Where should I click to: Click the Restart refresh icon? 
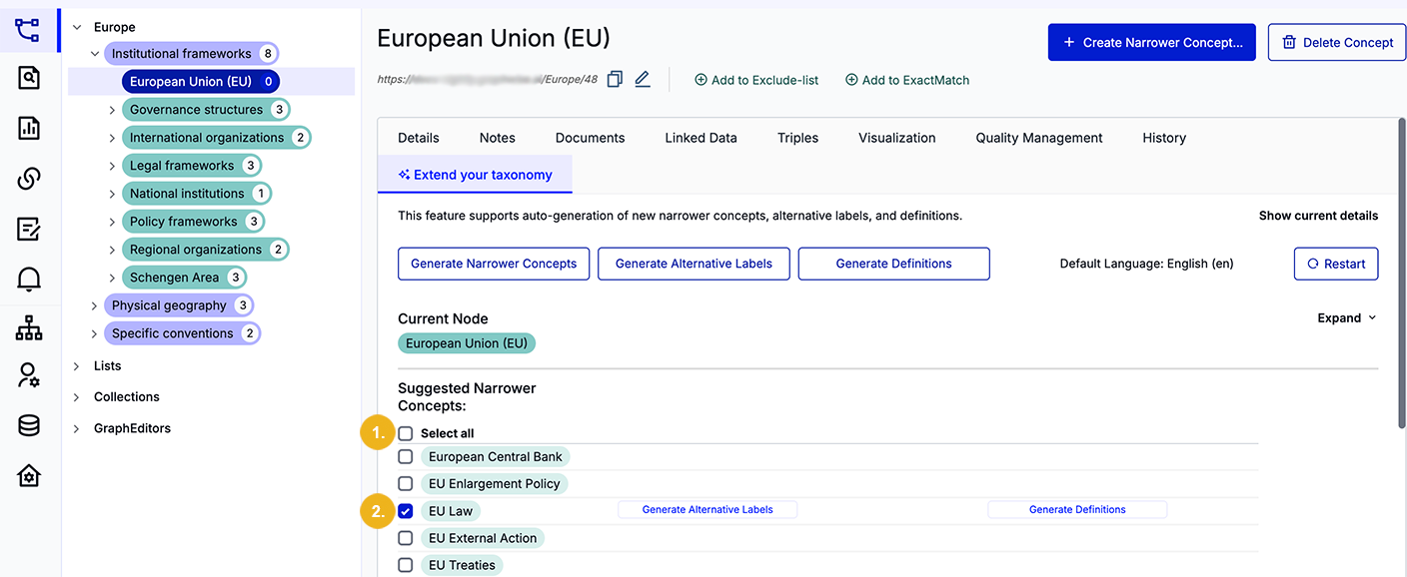coord(1313,264)
